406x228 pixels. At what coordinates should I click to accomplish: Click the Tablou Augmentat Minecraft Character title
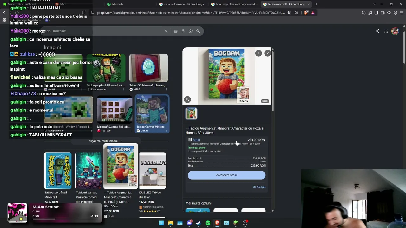(225, 130)
